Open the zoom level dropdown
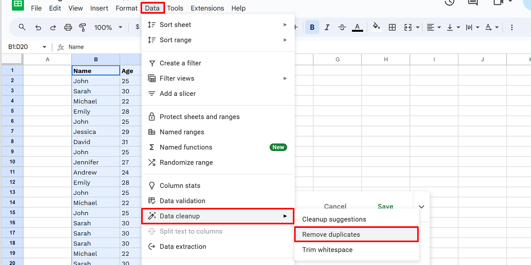The height and width of the screenshot is (265, 531). click(x=108, y=27)
